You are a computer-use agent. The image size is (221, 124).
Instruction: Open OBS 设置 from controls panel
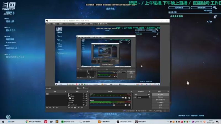(161, 105)
